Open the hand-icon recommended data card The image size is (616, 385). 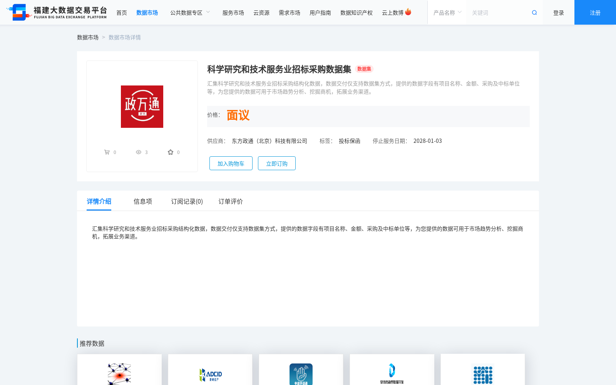point(301,370)
